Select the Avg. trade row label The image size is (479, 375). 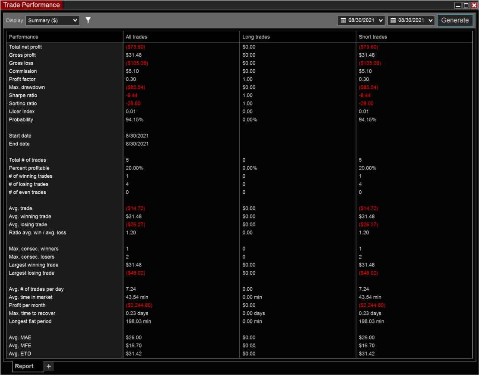click(x=20, y=208)
